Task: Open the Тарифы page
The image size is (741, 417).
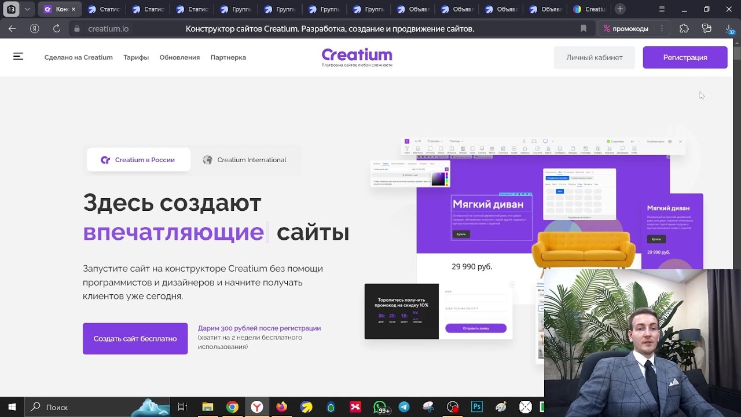Action: click(136, 57)
